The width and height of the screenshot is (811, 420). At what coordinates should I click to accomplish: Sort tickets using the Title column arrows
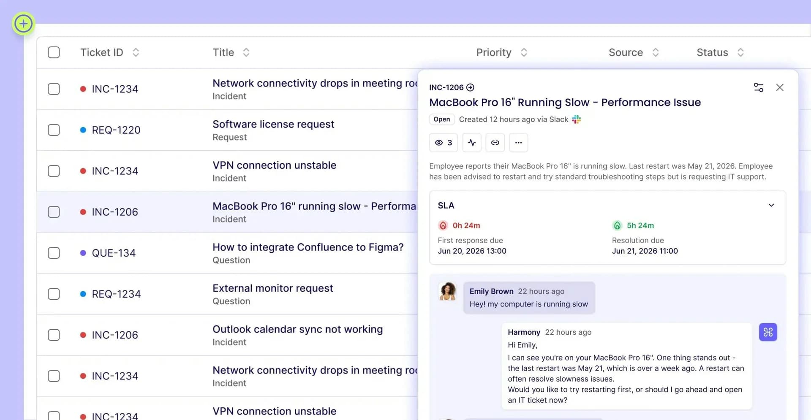(246, 52)
